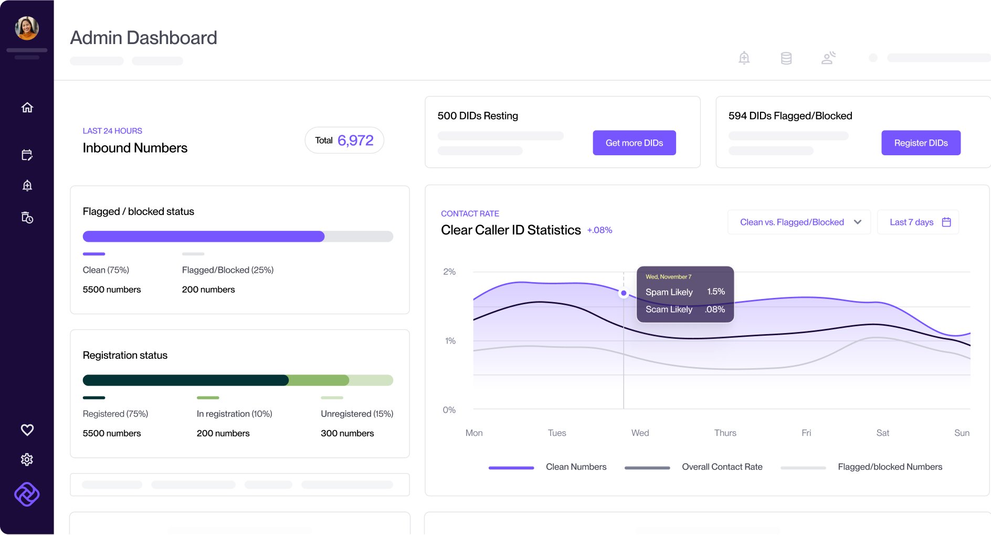
Task: Open alerts via the sidebar bell icon
Action: (x=27, y=185)
